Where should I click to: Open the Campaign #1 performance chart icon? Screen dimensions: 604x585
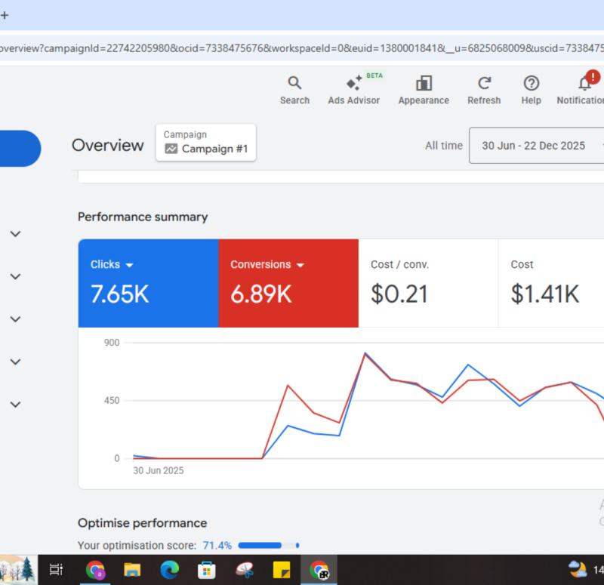[174, 147]
